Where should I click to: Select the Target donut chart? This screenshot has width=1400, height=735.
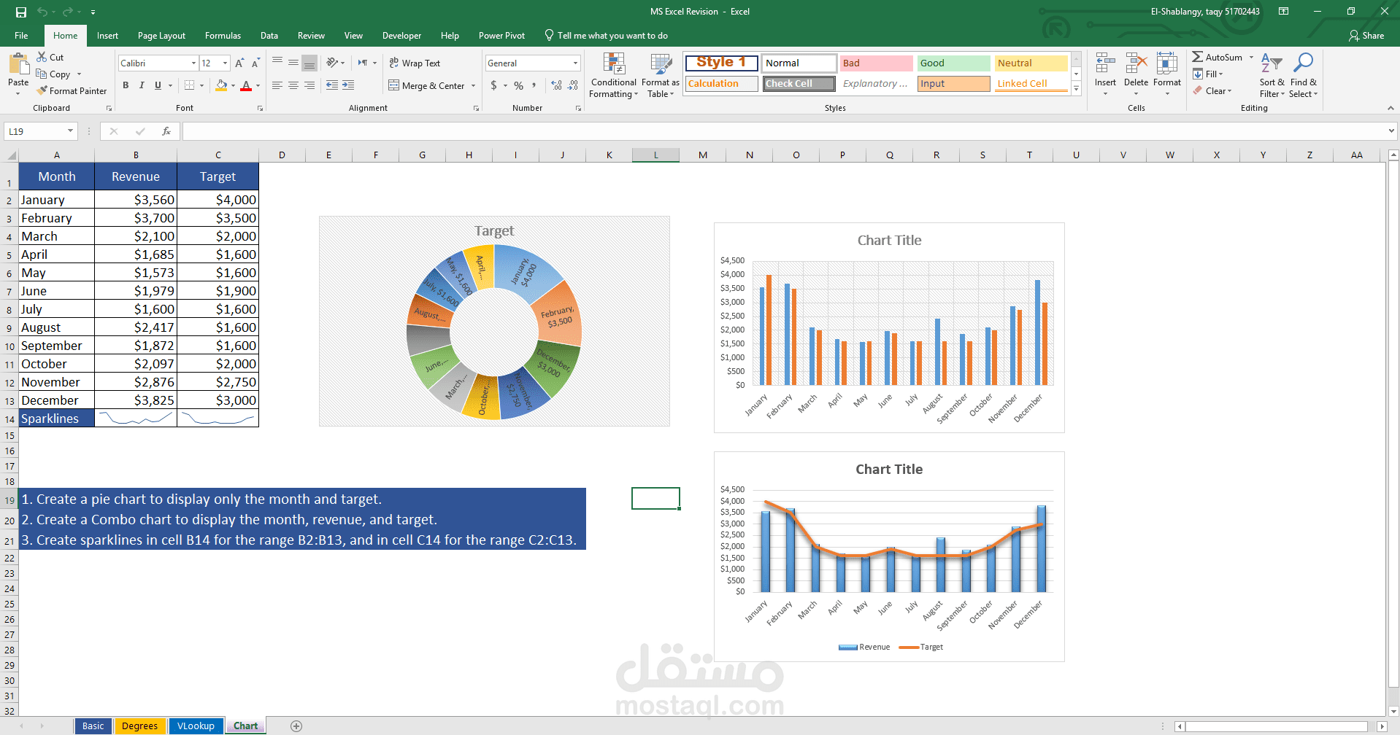[494, 322]
